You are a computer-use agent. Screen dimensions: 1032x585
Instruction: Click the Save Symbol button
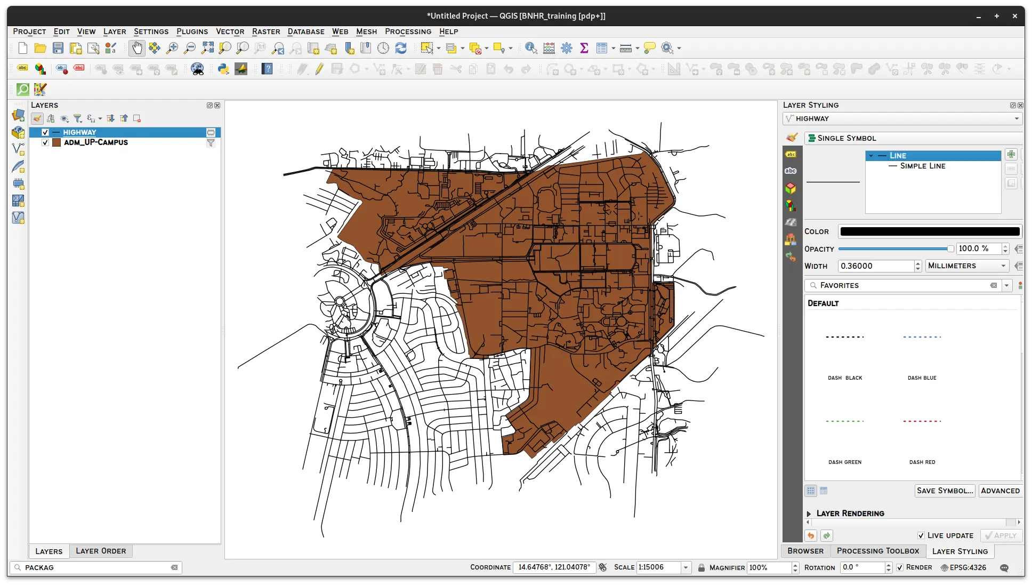(945, 491)
